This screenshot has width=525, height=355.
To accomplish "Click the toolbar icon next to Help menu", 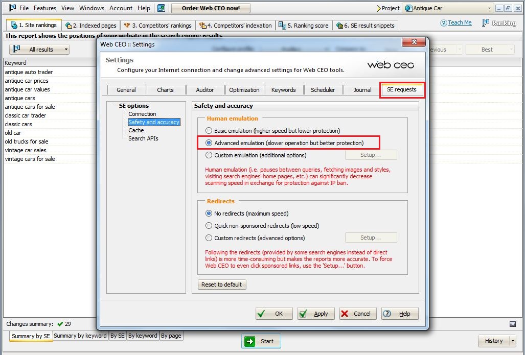I will 162,8.
